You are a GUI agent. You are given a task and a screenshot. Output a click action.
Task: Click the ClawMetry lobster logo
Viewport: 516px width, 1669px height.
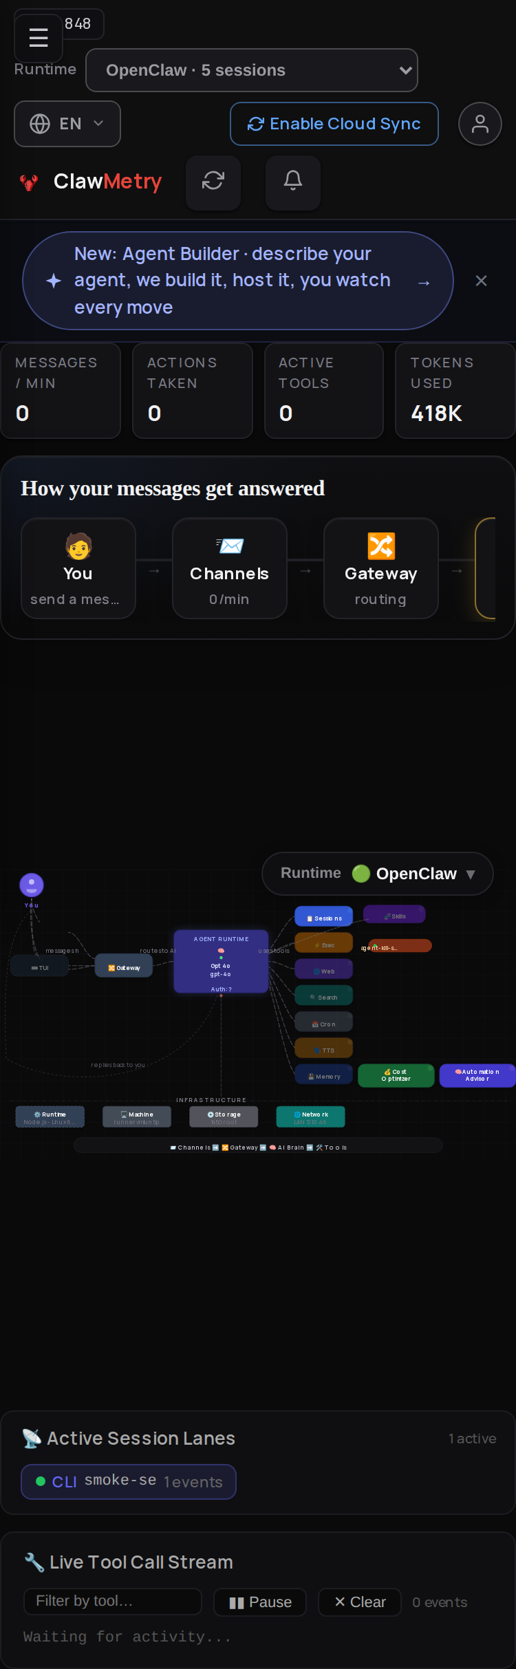coord(29,182)
